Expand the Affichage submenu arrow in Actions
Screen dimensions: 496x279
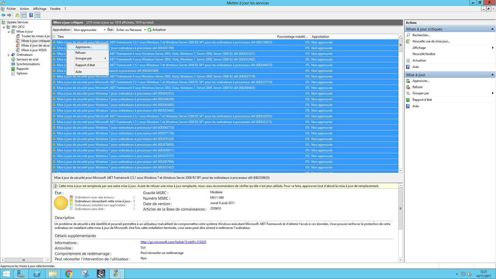click(x=493, y=48)
